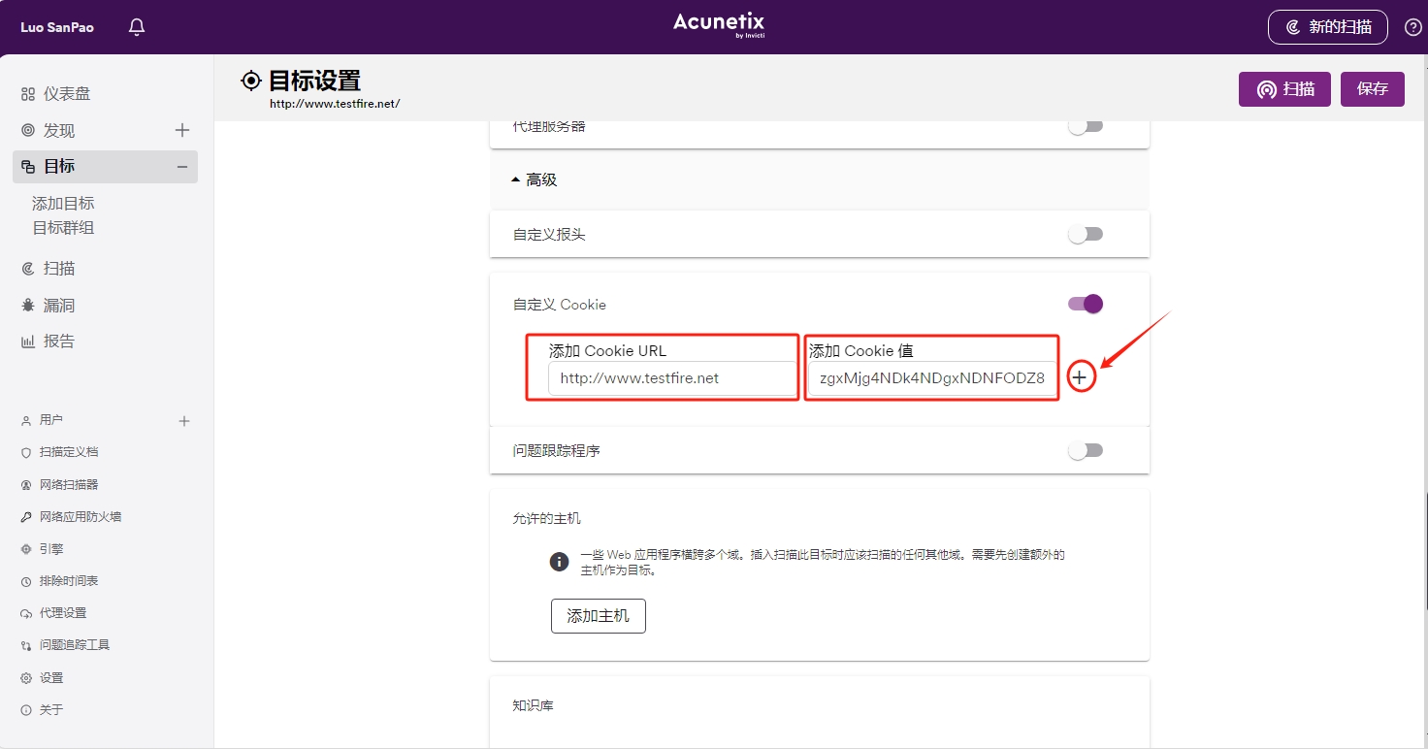Click the 保存 save button

1373,89
